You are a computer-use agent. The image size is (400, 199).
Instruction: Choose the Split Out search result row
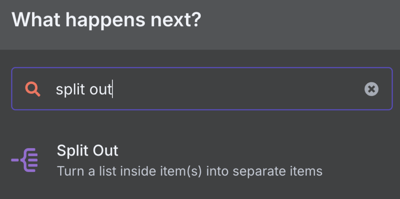click(167, 160)
